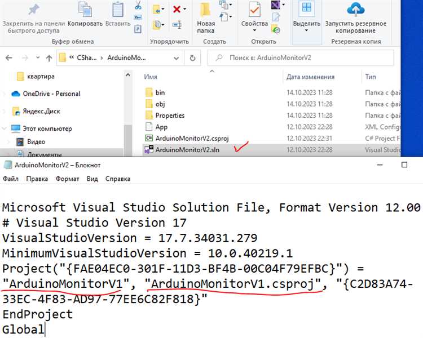Open the Вид menu in Notepad
423x338 pixels.
(92, 179)
